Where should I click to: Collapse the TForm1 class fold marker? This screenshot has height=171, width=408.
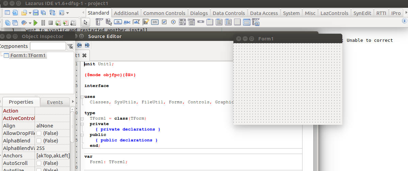[82, 119]
